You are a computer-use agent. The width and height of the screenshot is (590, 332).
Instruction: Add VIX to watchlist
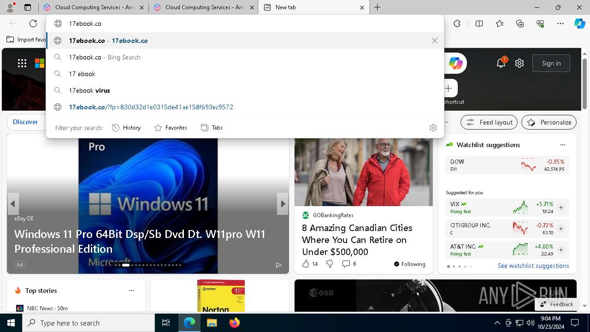(x=561, y=207)
